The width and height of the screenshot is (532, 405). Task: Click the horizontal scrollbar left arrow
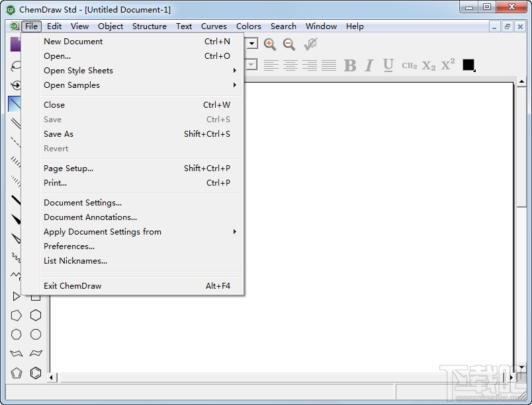(51, 377)
